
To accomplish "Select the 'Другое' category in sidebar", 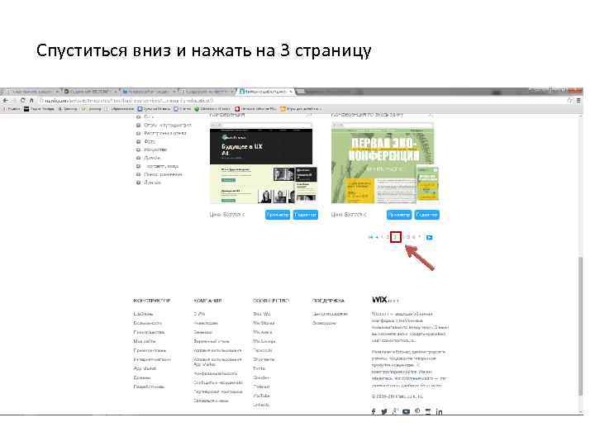I will 152,183.
